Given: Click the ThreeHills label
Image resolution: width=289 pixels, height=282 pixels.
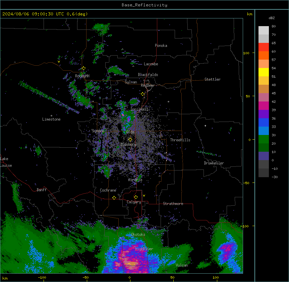Looking at the screenshot, I should point(180,140).
